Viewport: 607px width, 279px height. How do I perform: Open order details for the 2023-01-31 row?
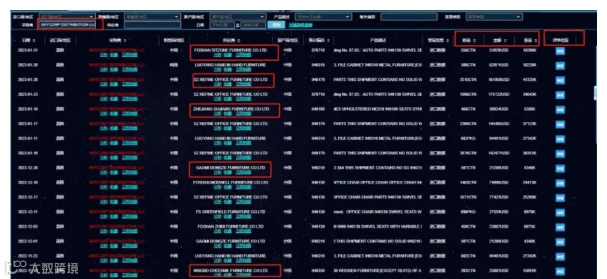tap(560, 52)
